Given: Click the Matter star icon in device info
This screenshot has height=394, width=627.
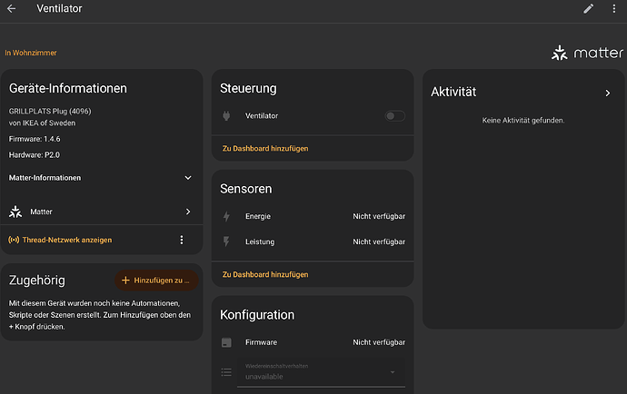Looking at the screenshot, I should click(x=15, y=212).
